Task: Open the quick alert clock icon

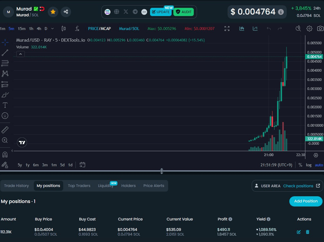Action: coord(298,29)
